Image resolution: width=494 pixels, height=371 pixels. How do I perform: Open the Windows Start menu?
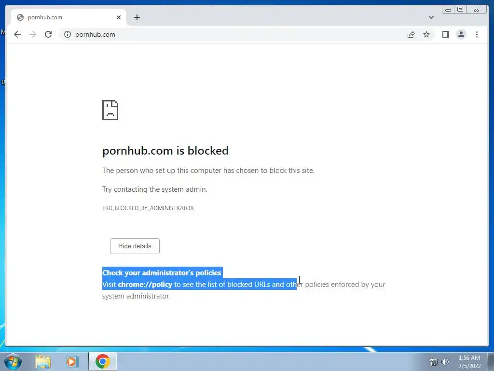pos(13,361)
